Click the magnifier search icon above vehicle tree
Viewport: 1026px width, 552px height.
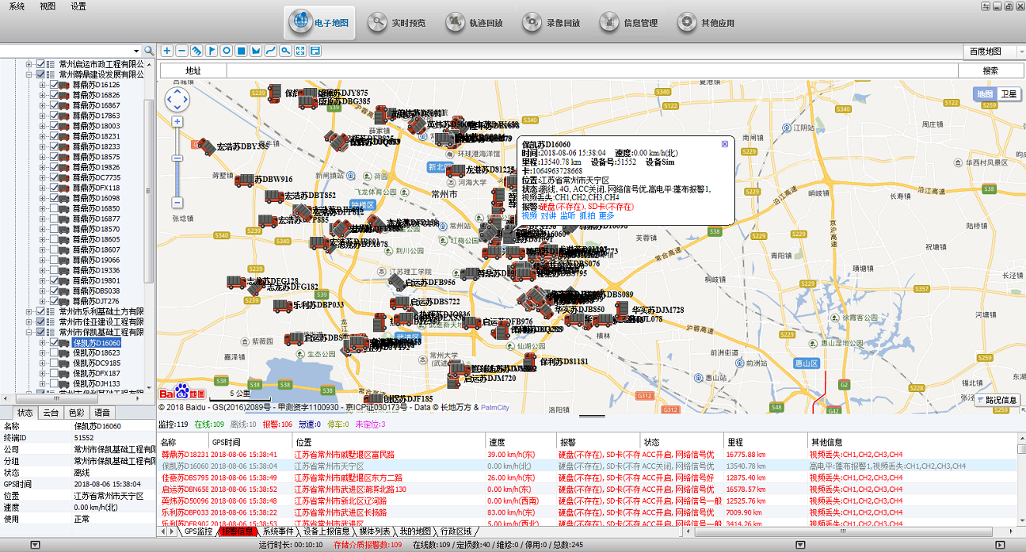click(x=148, y=51)
